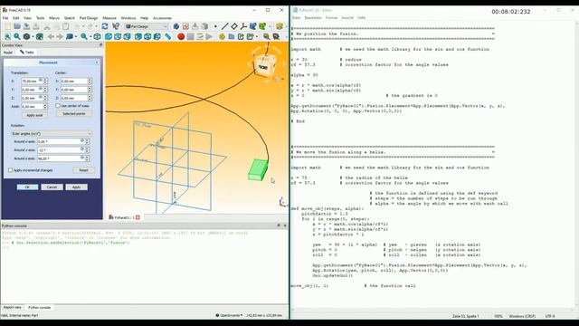The height and width of the screenshot is (326, 579).
Task: Open the File menu in FreeCAD
Action: click(x=5, y=18)
